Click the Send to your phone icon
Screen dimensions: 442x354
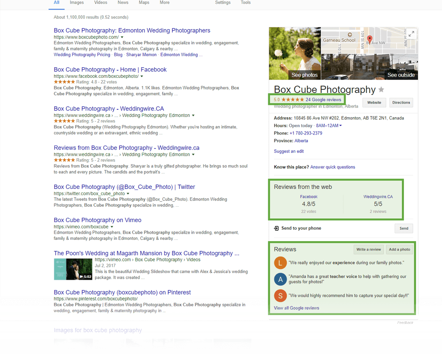pos(276,228)
